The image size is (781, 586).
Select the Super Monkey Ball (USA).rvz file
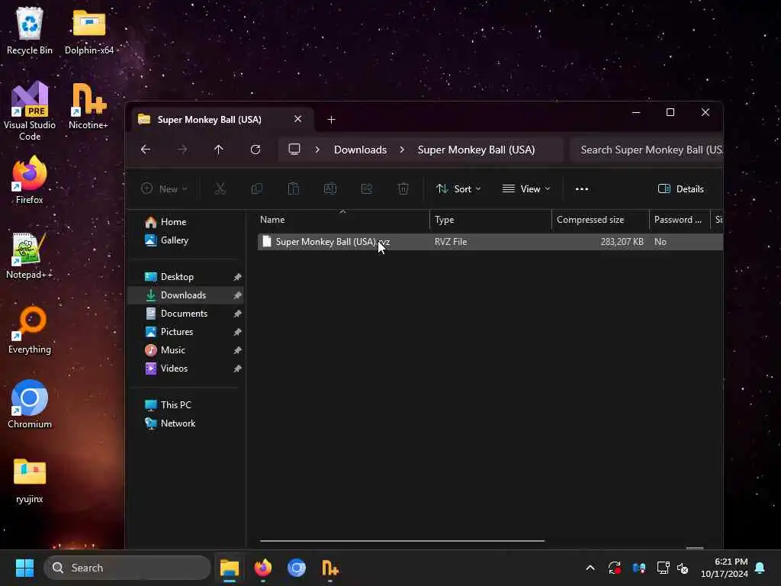pyautogui.click(x=333, y=242)
